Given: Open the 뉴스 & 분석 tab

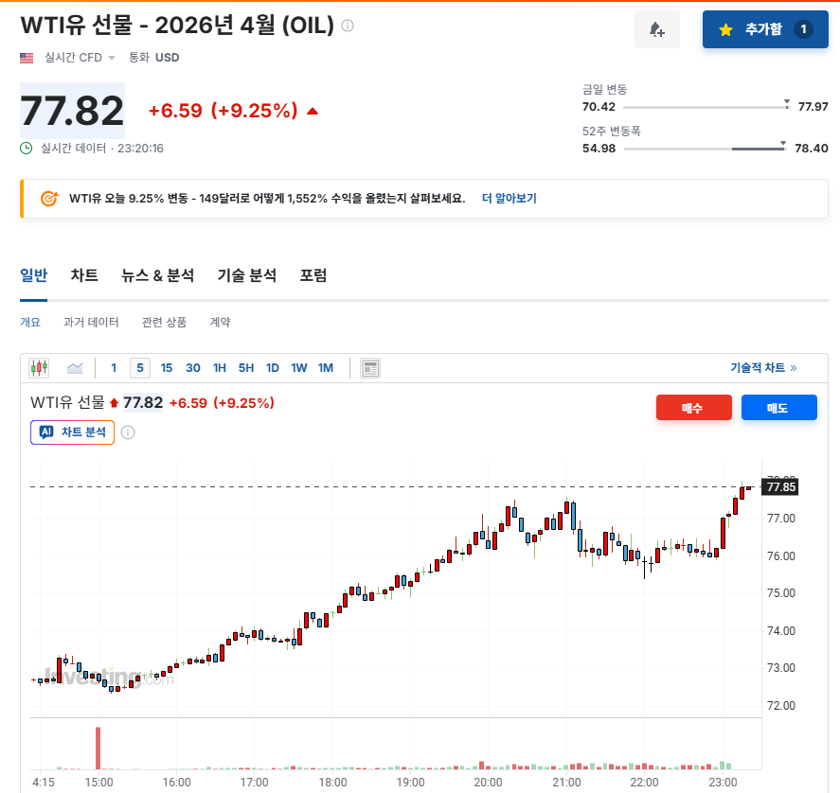Looking at the screenshot, I should click(157, 275).
